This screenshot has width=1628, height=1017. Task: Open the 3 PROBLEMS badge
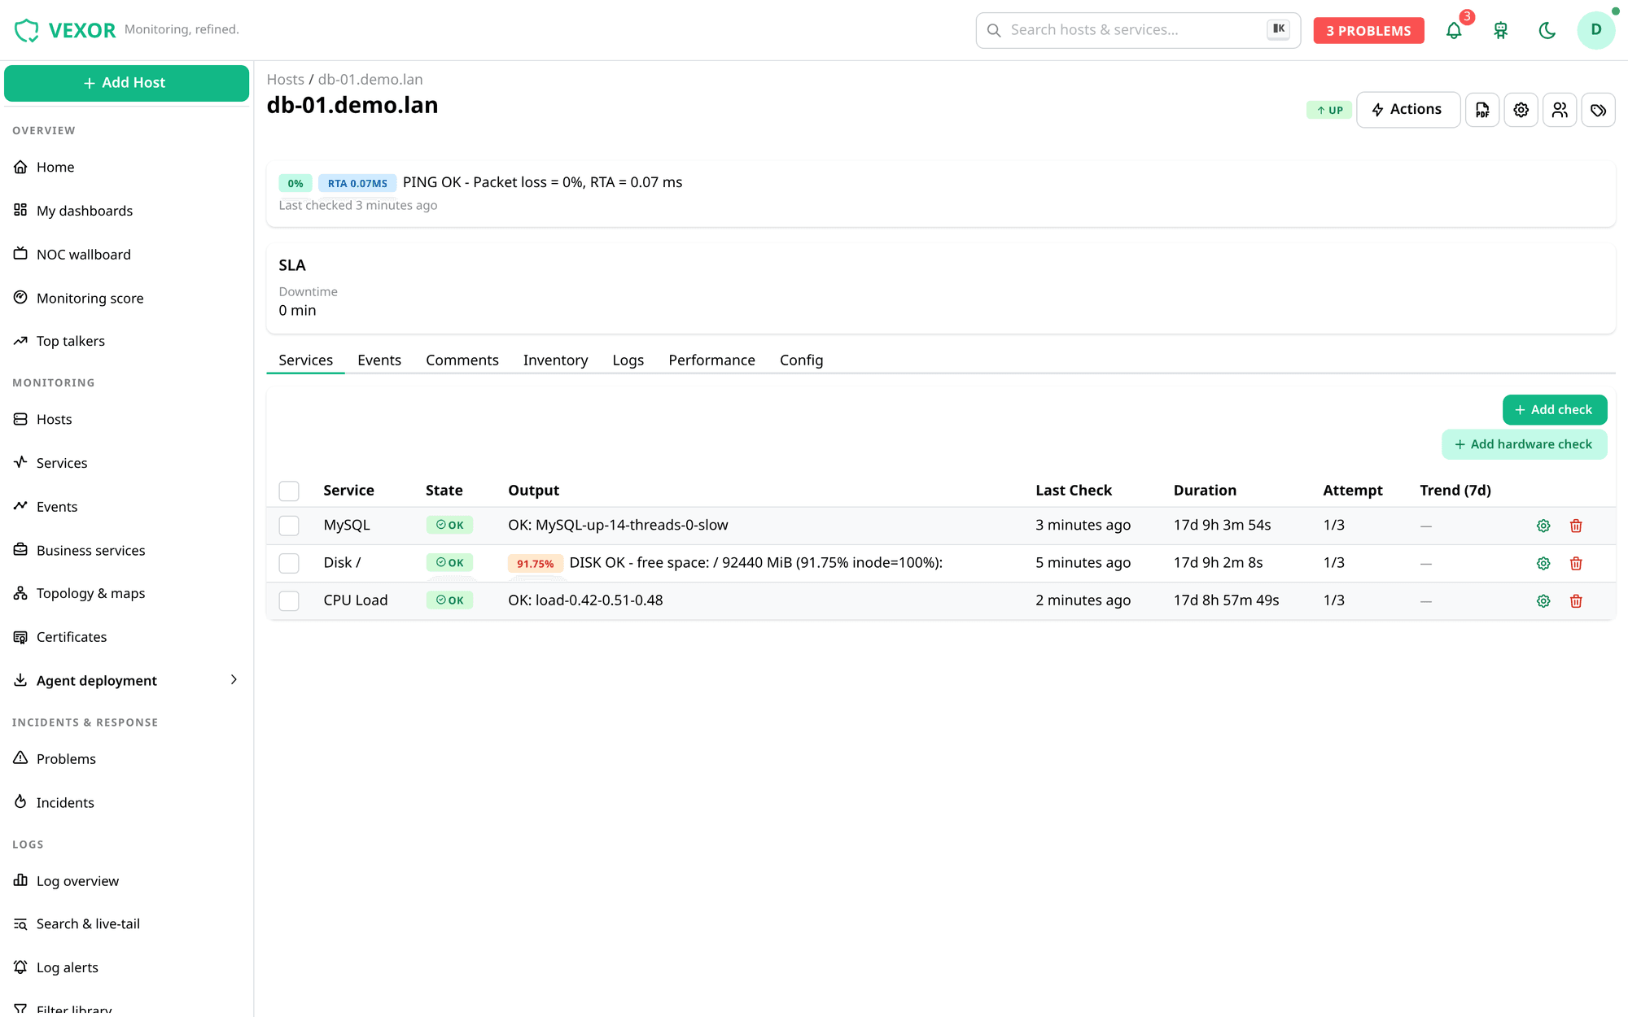[x=1368, y=30]
